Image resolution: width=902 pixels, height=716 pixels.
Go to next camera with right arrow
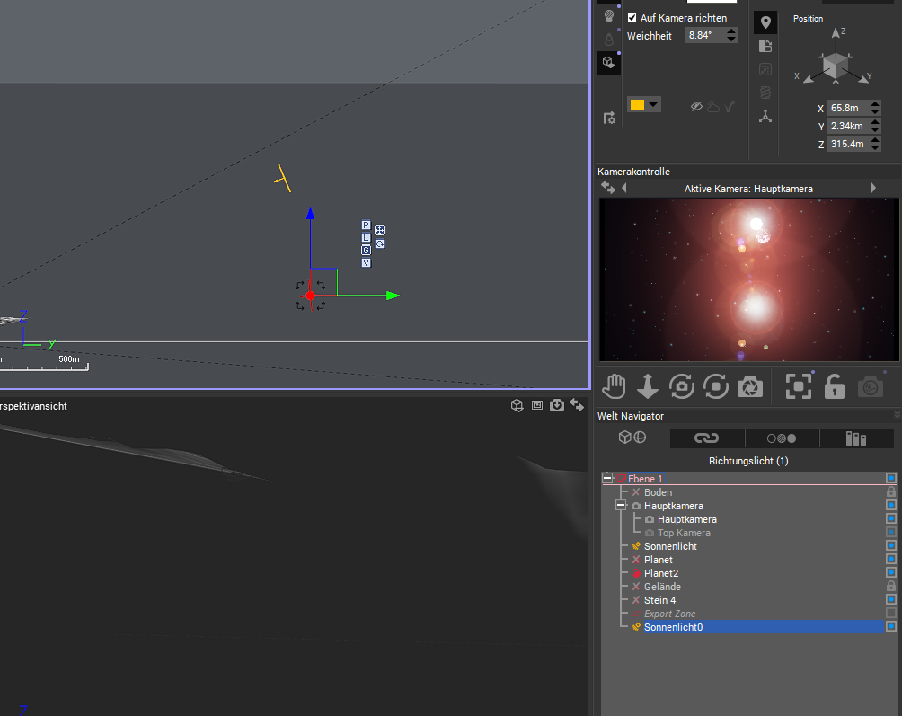pos(873,188)
